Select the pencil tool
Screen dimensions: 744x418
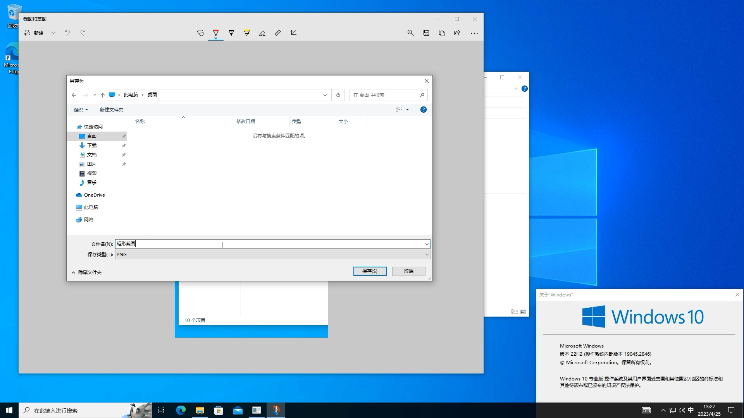[231, 33]
